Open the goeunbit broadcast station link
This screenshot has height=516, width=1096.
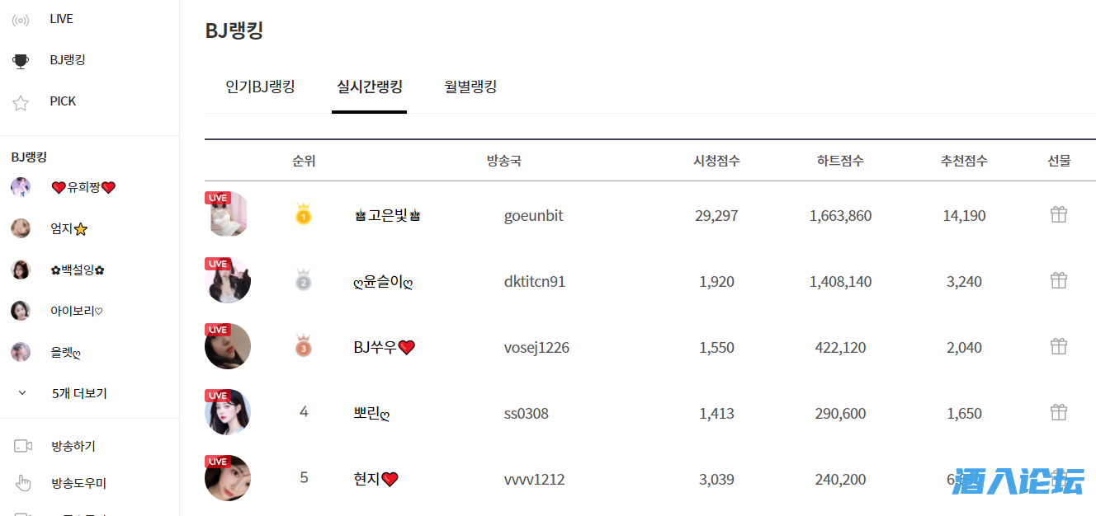click(533, 216)
